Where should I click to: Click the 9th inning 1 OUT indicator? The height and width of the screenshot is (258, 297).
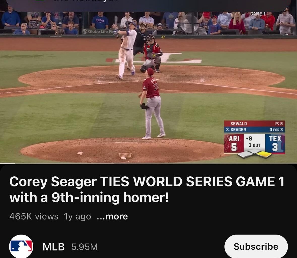[254, 142]
